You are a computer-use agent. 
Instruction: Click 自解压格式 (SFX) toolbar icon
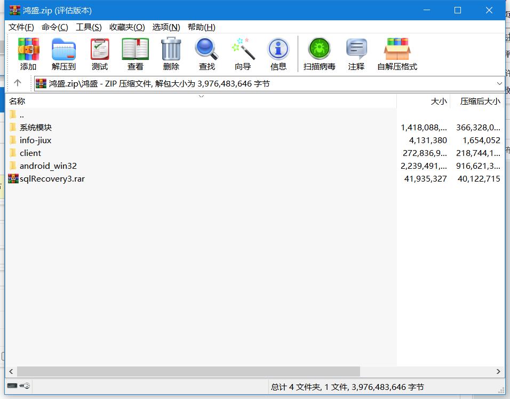point(397,50)
